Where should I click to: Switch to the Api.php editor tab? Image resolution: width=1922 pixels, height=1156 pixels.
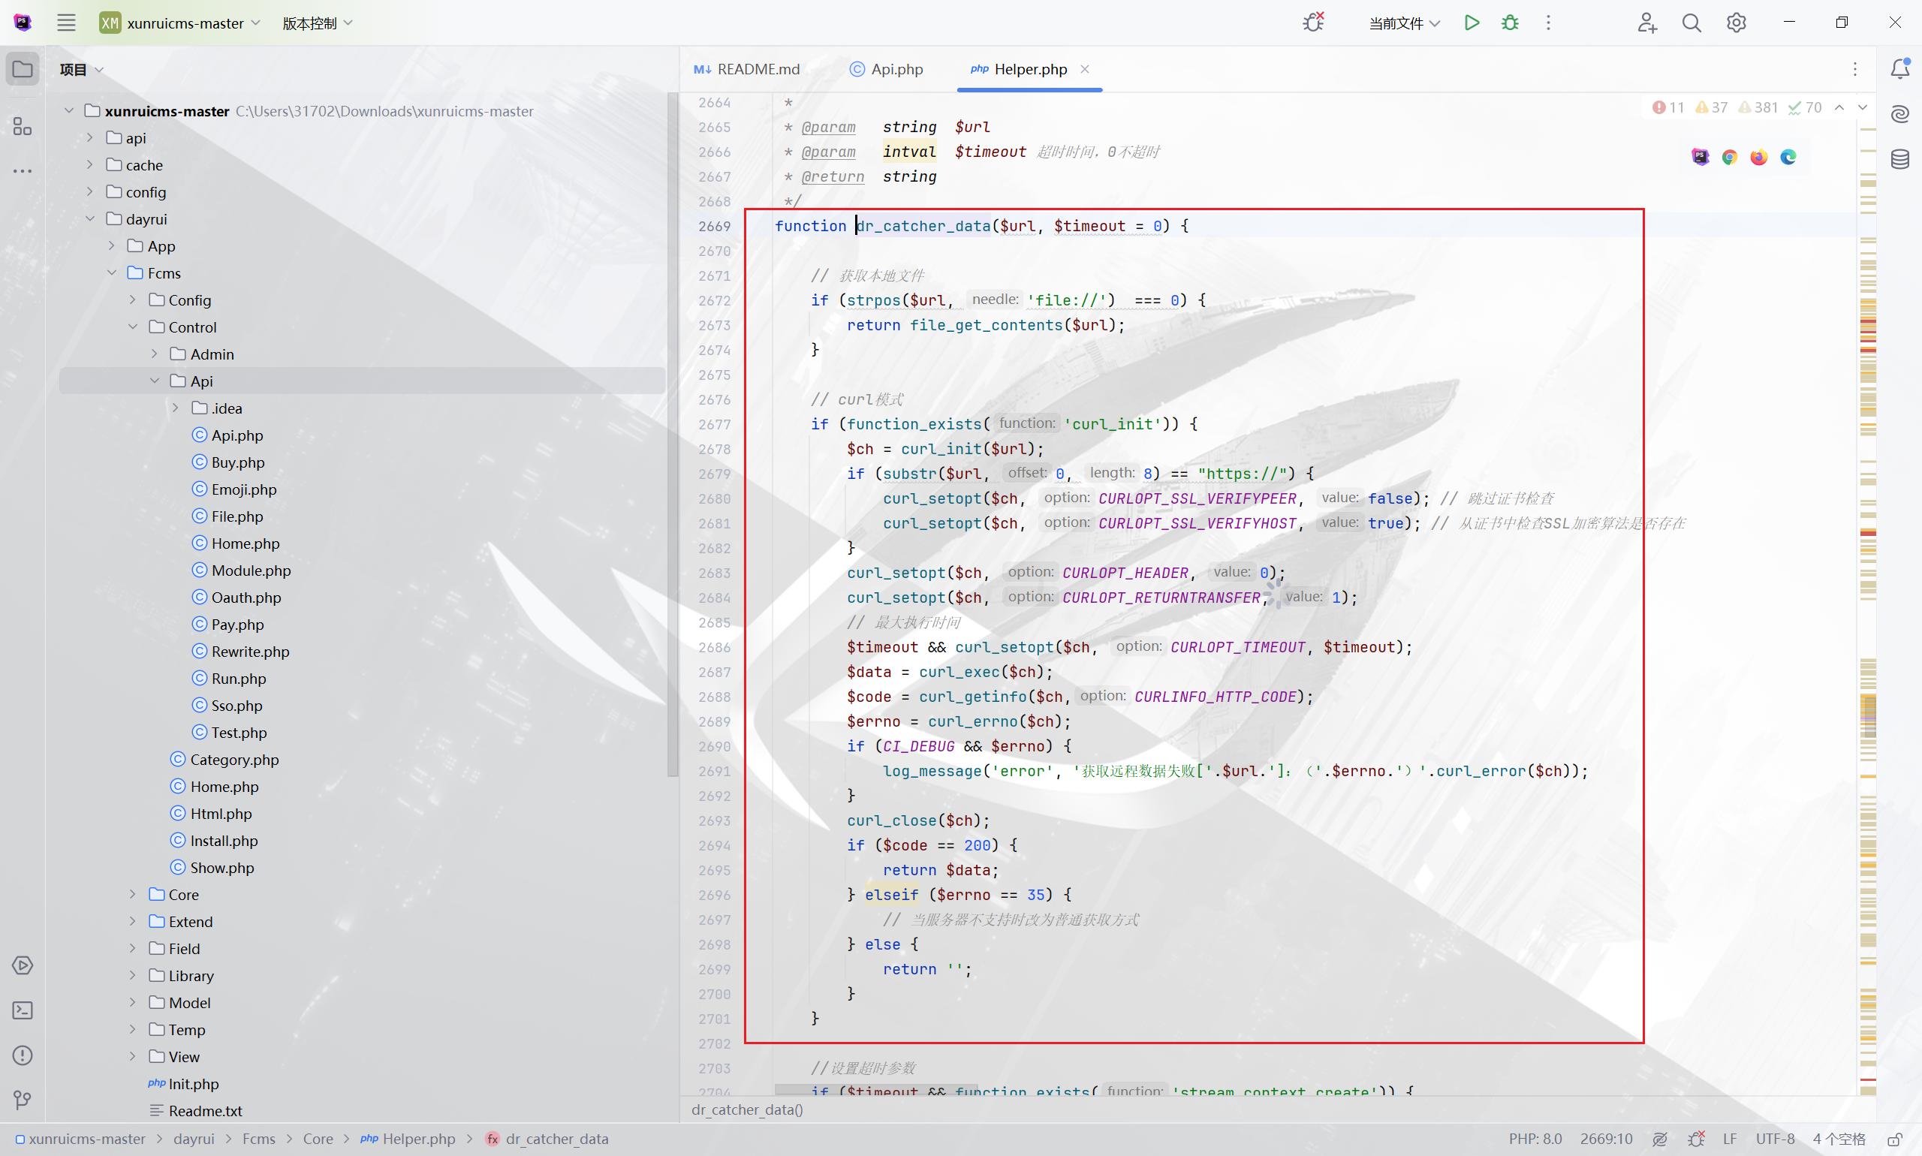[x=886, y=69]
